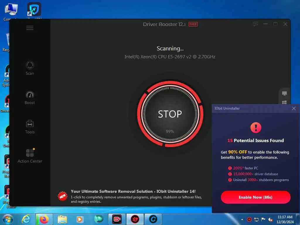Viewport: 300px width, 225px height.
Task: Switch to the screen recorder taskbar app
Action: click(x=117, y=219)
